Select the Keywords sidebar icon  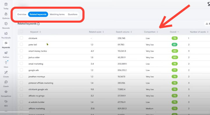point(6,43)
